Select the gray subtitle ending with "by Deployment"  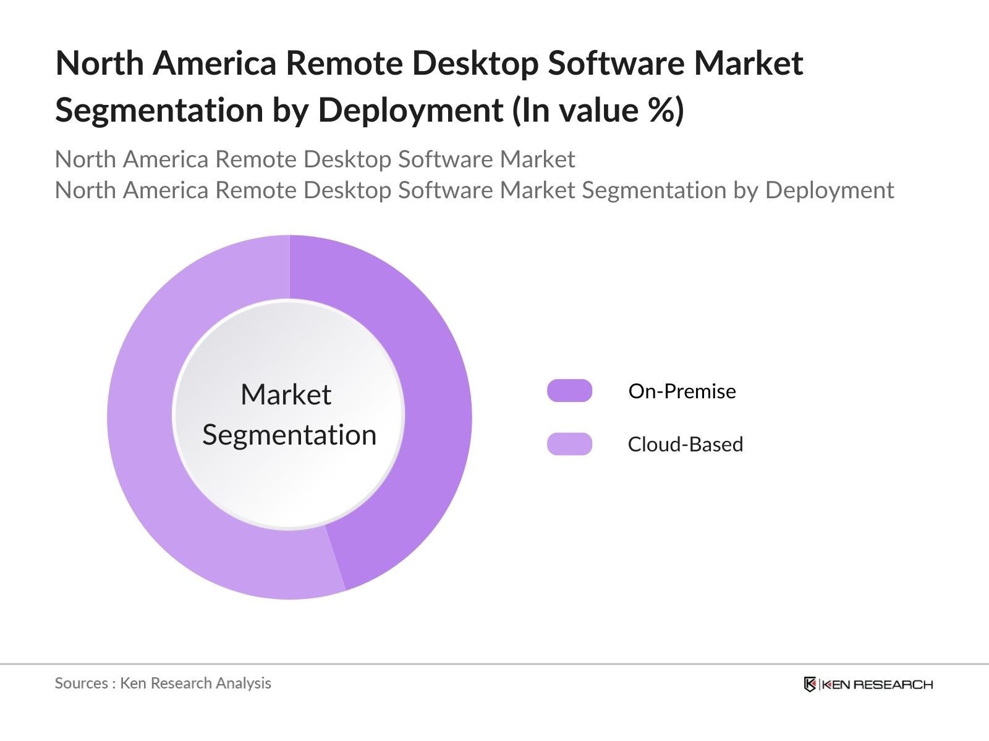tap(474, 190)
